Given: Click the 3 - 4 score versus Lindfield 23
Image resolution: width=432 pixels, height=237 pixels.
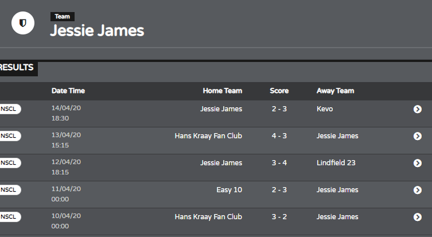Looking at the screenshot, I should click(279, 163).
